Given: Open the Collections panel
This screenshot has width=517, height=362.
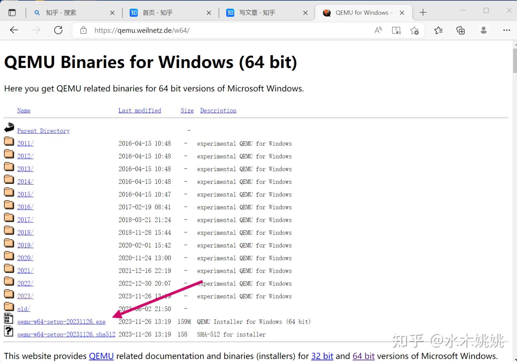Looking at the screenshot, I should tap(460, 30).
